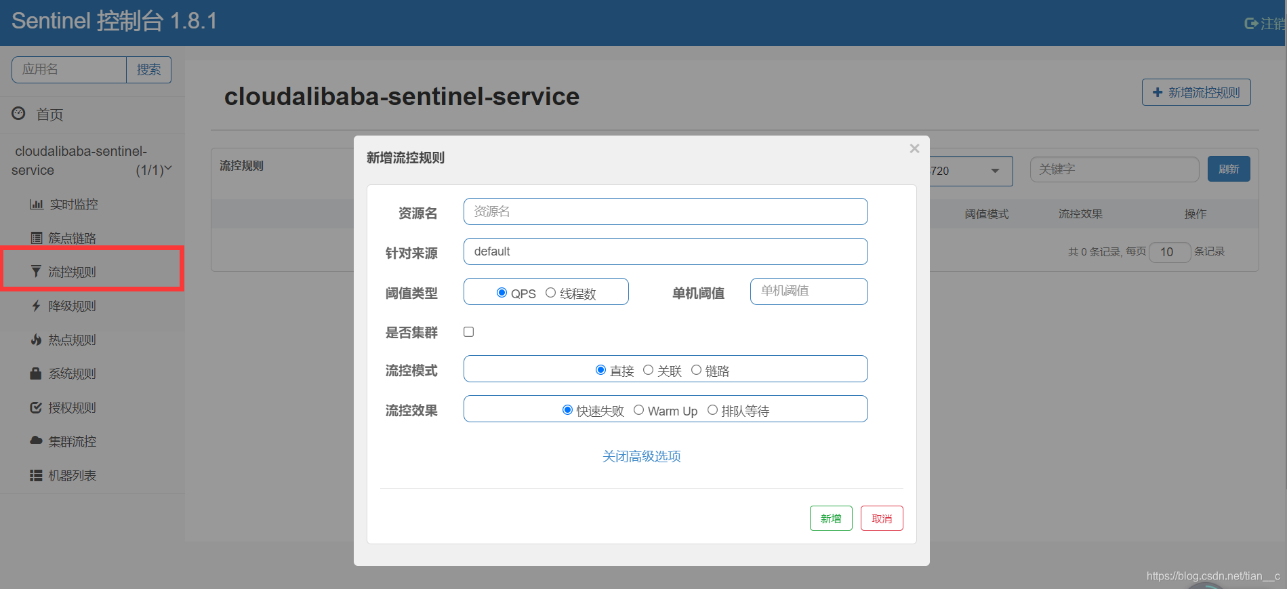Click the filter funnel icon for 流控规则
The width and height of the screenshot is (1287, 589).
tap(37, 272)
